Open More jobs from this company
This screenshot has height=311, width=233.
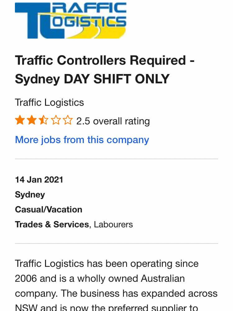(x=82, y=140)
